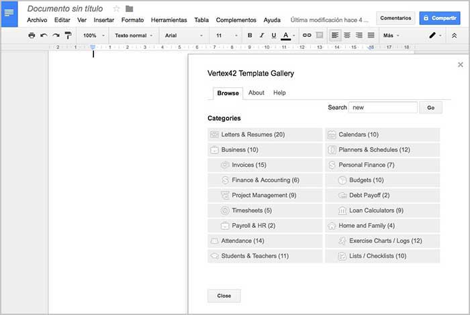Screen dimensions: 470x315
Task: Click the Última modificación link
Action: click(329, 20)
